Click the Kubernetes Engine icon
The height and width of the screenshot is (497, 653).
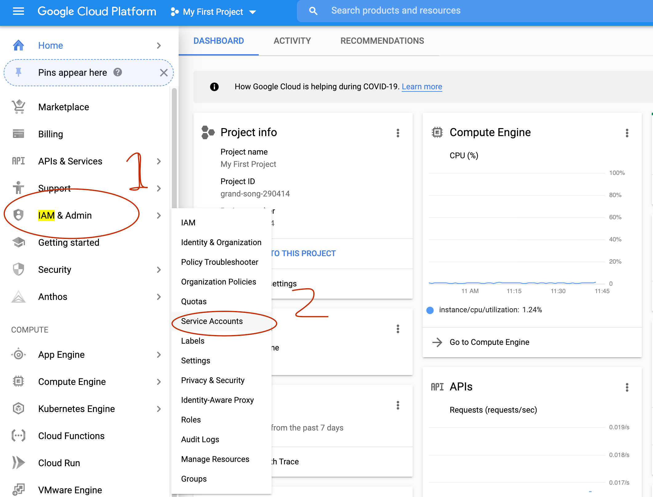coord(18,409)
